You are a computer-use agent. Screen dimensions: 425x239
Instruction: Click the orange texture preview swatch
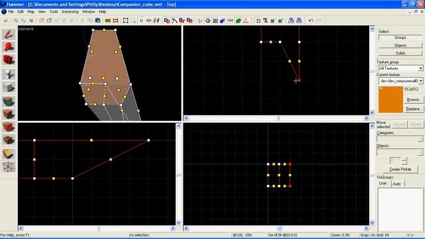[390, 100]
